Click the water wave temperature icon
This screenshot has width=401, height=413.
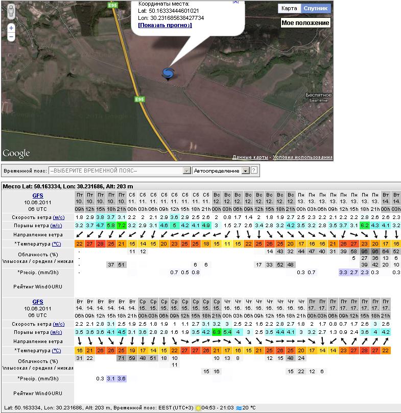tap(239, 407)
